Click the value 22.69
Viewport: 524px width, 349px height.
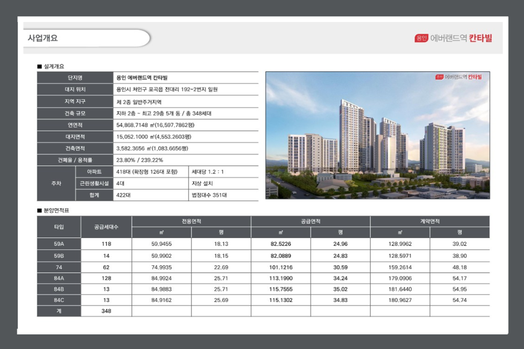click(221, 267)
